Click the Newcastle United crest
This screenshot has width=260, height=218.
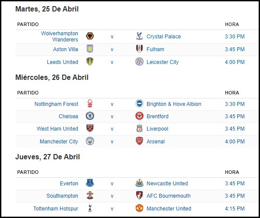139,183
